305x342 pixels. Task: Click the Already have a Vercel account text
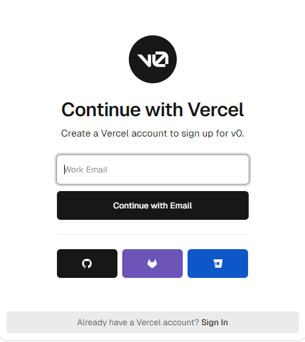pos(138,322)
